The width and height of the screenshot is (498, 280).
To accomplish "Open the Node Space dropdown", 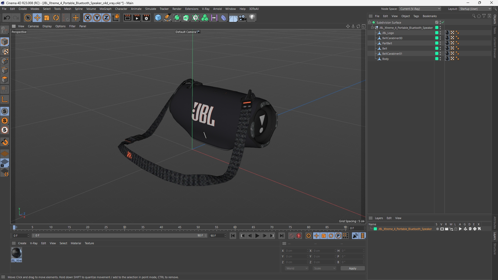I will (x=420, y=9).
